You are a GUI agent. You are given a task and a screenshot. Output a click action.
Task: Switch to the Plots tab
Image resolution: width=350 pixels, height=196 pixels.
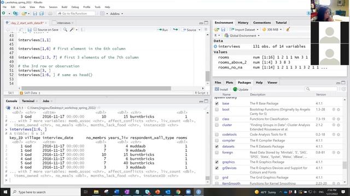pyautogui.click(x=230, y=82)
